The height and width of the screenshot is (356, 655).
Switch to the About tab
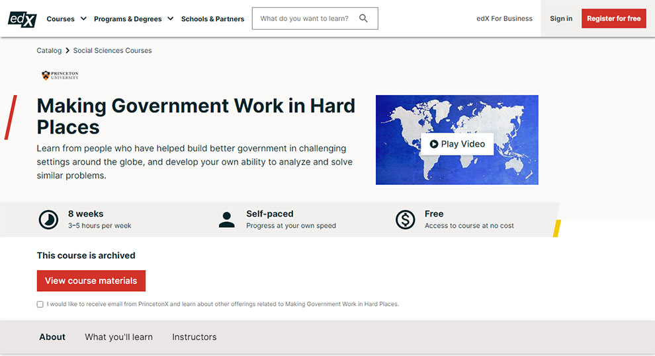52,337
